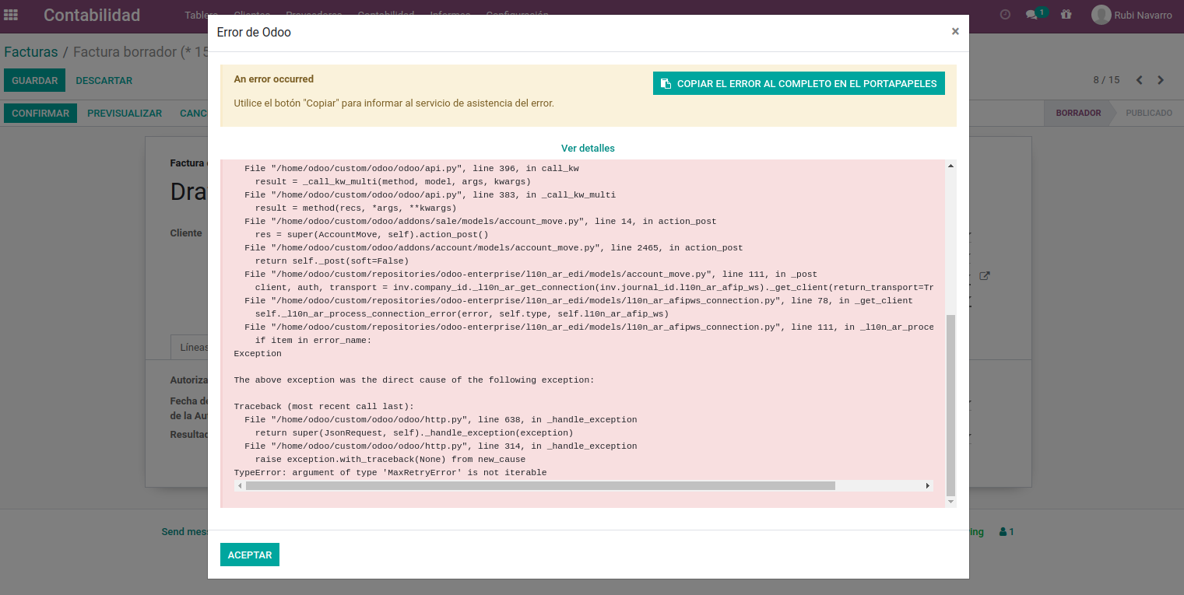
Task: Click the "raise exception.with_traceback(None)" line
Action: [x=390, y=460]
